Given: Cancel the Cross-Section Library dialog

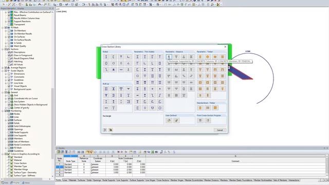Looking at the screenshot, I should [x=220, y=130].
